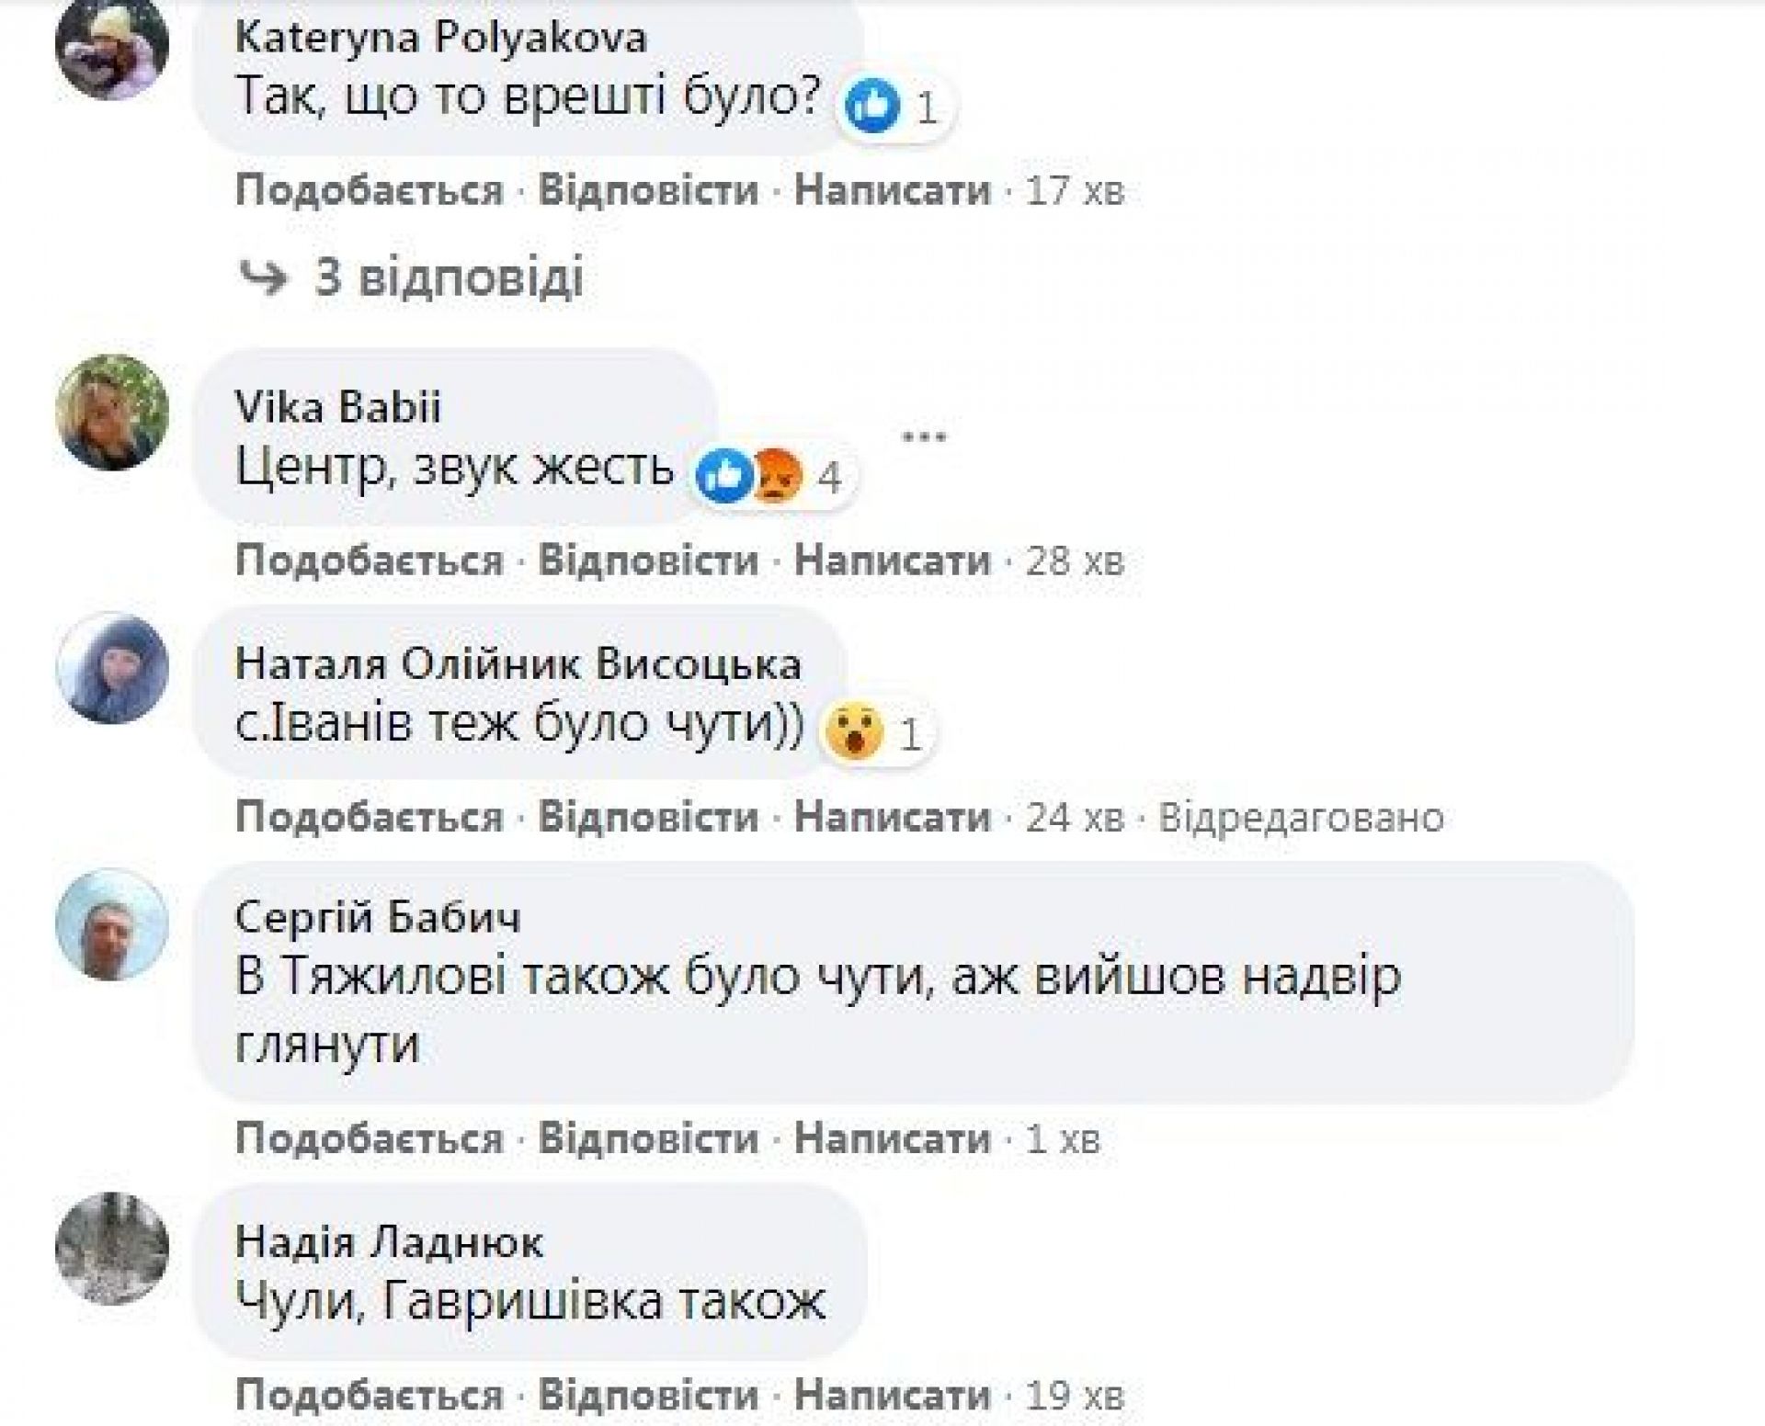
Task: Open three-dots options menu beside Vika's comment
Action: (924, 436)
